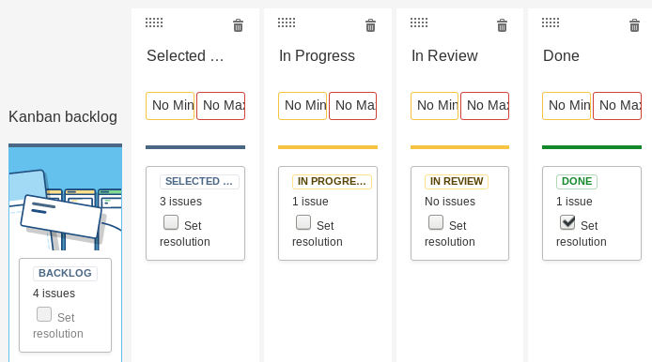652x362 pixels.
Task: Click the Kanban backlog illustration
Action: point(65,199)
